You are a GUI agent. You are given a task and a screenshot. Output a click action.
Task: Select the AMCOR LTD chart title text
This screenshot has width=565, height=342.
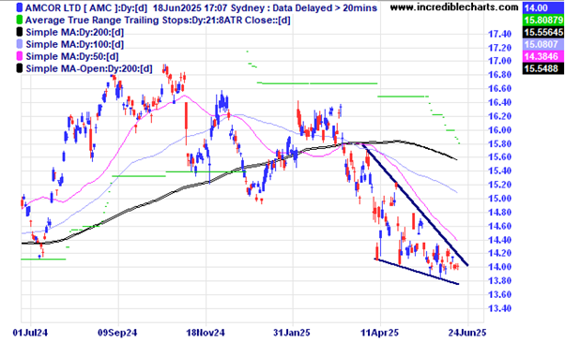pos(201,7)
